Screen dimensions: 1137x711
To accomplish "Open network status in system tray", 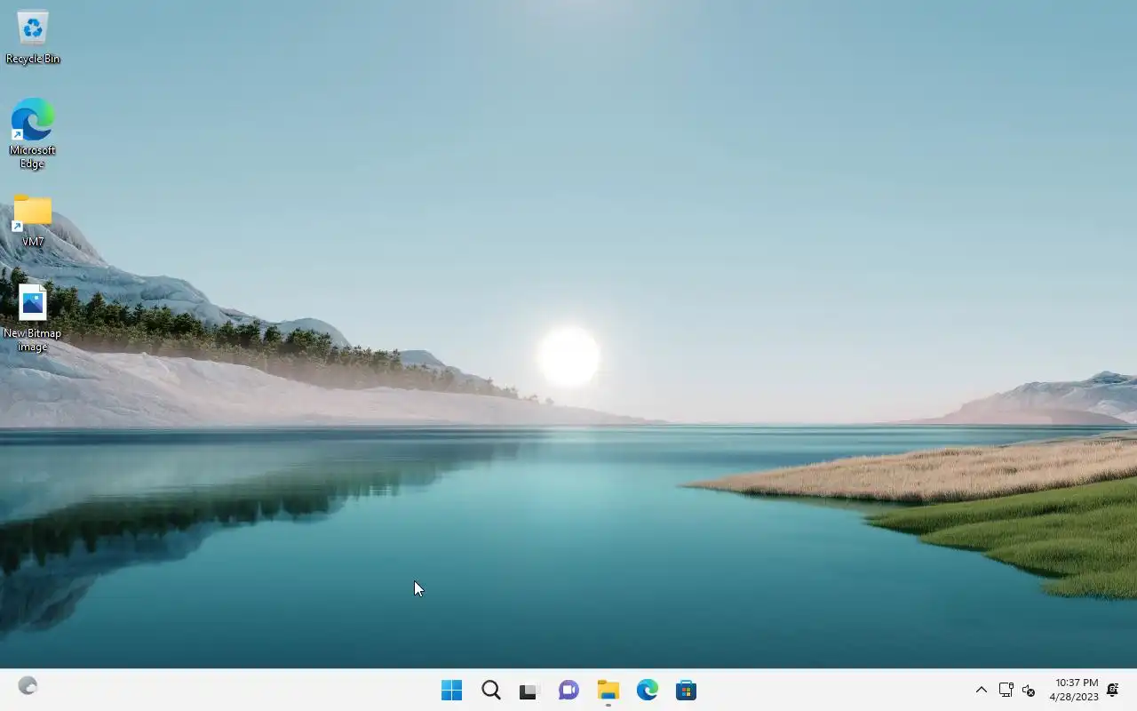I will 1006,690.
